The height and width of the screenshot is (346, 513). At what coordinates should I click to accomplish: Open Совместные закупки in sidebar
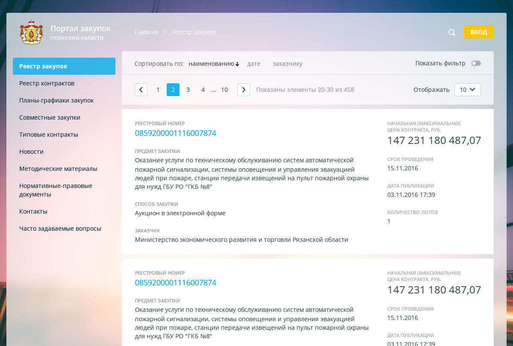[50, 117]
